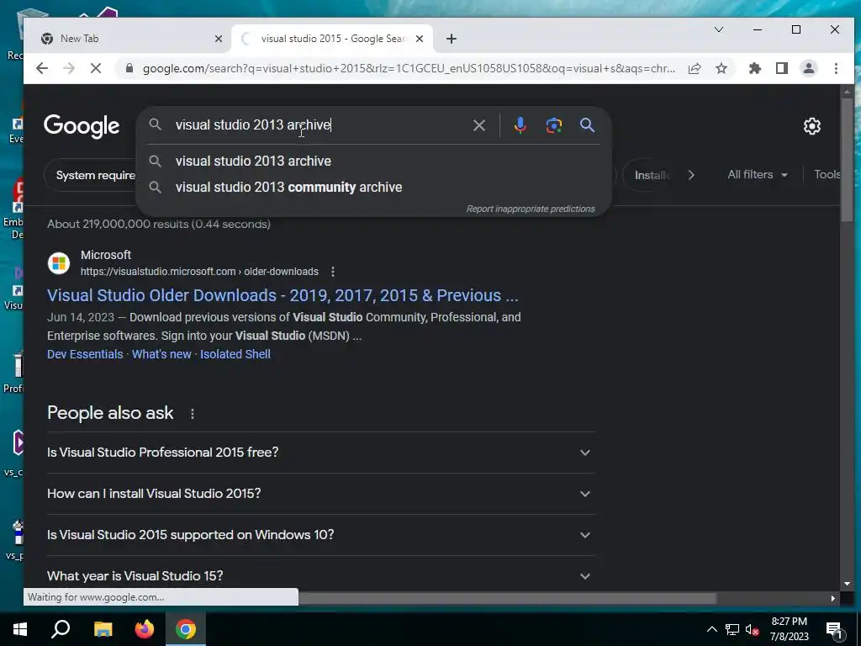This screenshot has height=646, width=861.
Task: Search by image with Google Lens
Action: pos(553,125)
